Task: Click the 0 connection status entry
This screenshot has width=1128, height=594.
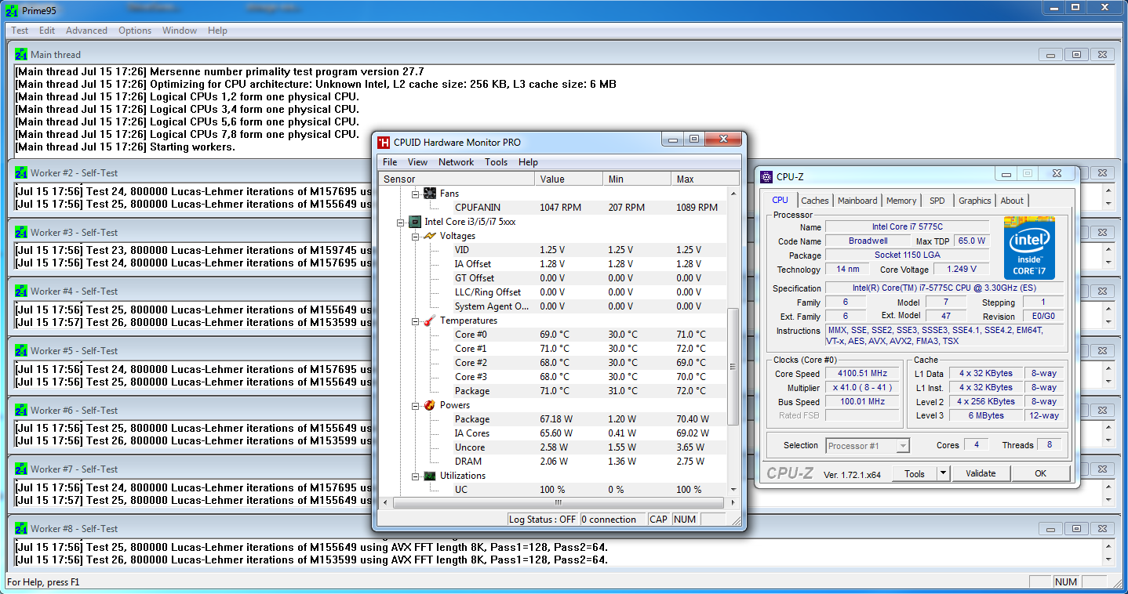Action: coord(613,520)
